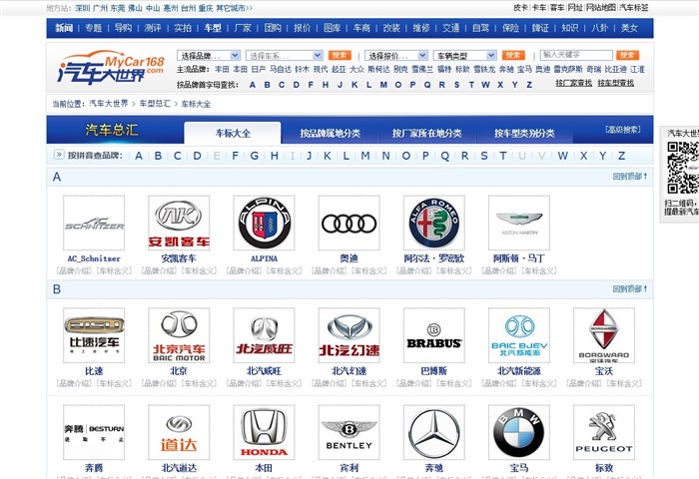Click the Aston Martin wings logo
The image size is (699, 479).
click(x=519, y=223)
